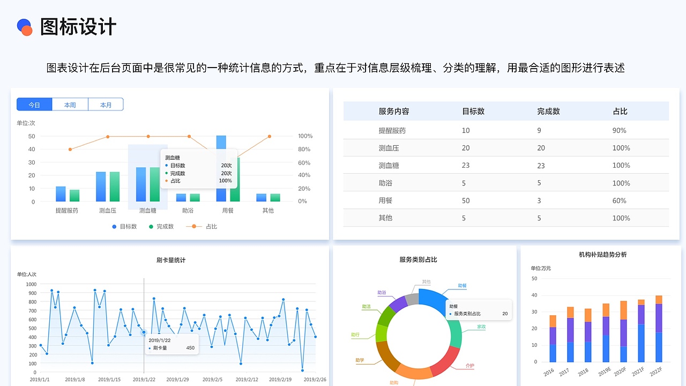Click the 60% cell in the table
Image resolution: width=686 pixels, height=386 pixels.
619,201
